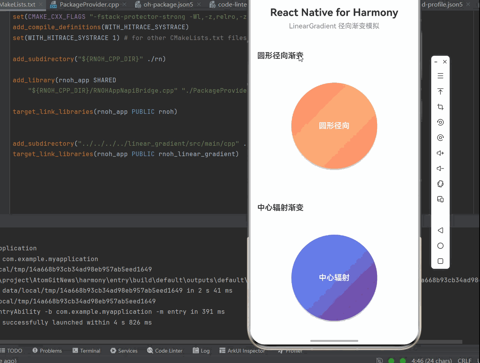480x363 pixels.
Task: Close the emulator side toolbar
Action: point(445,62)
